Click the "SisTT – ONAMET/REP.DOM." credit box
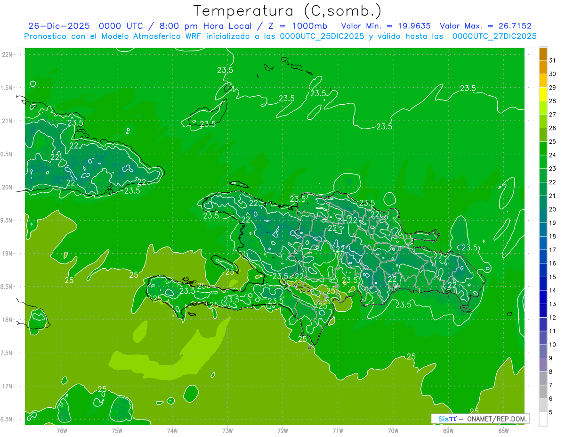Viewport: 565px width, 437px height. (480, 419)
